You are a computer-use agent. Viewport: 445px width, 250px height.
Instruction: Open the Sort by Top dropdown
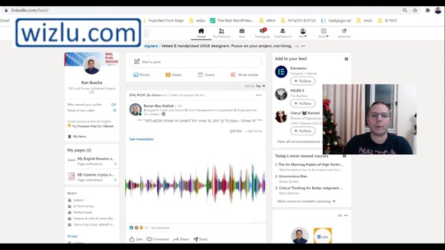click(255, 86)
